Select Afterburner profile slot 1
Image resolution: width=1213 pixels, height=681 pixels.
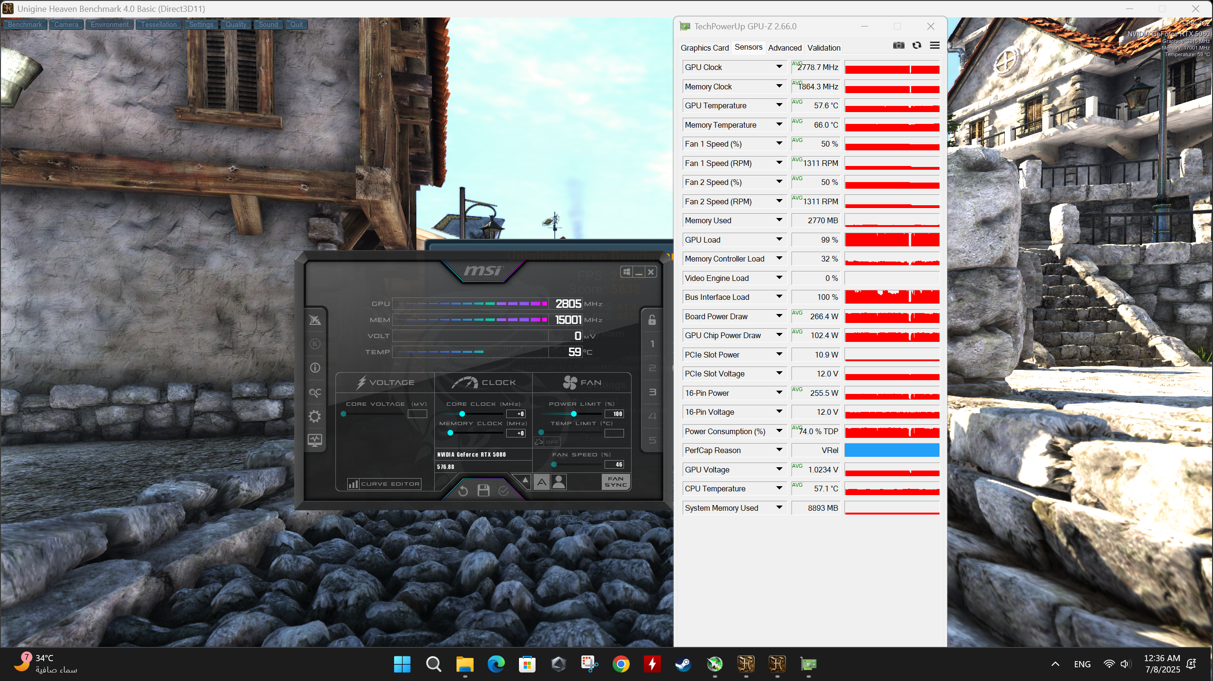[x=652, y=344]
